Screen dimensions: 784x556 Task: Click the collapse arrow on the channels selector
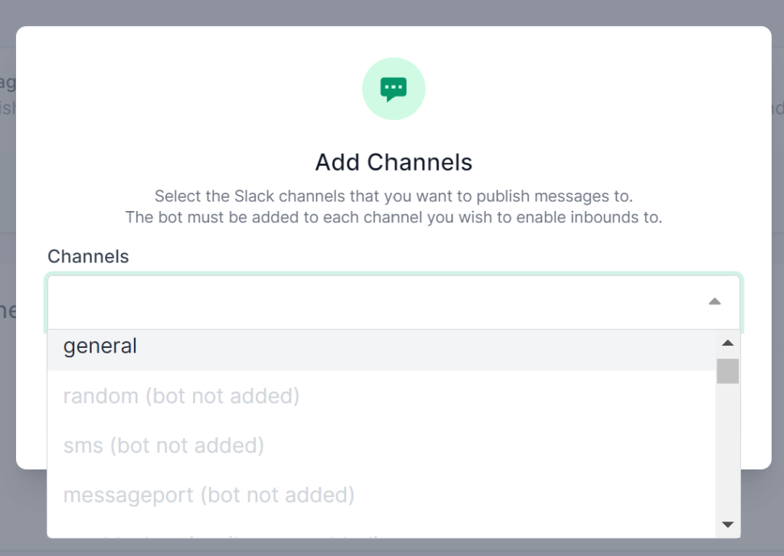click(x=714, y=301)
